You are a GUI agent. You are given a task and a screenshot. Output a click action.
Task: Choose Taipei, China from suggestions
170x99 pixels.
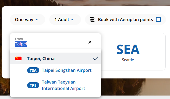pyautogui.click(x=55, y=58)
